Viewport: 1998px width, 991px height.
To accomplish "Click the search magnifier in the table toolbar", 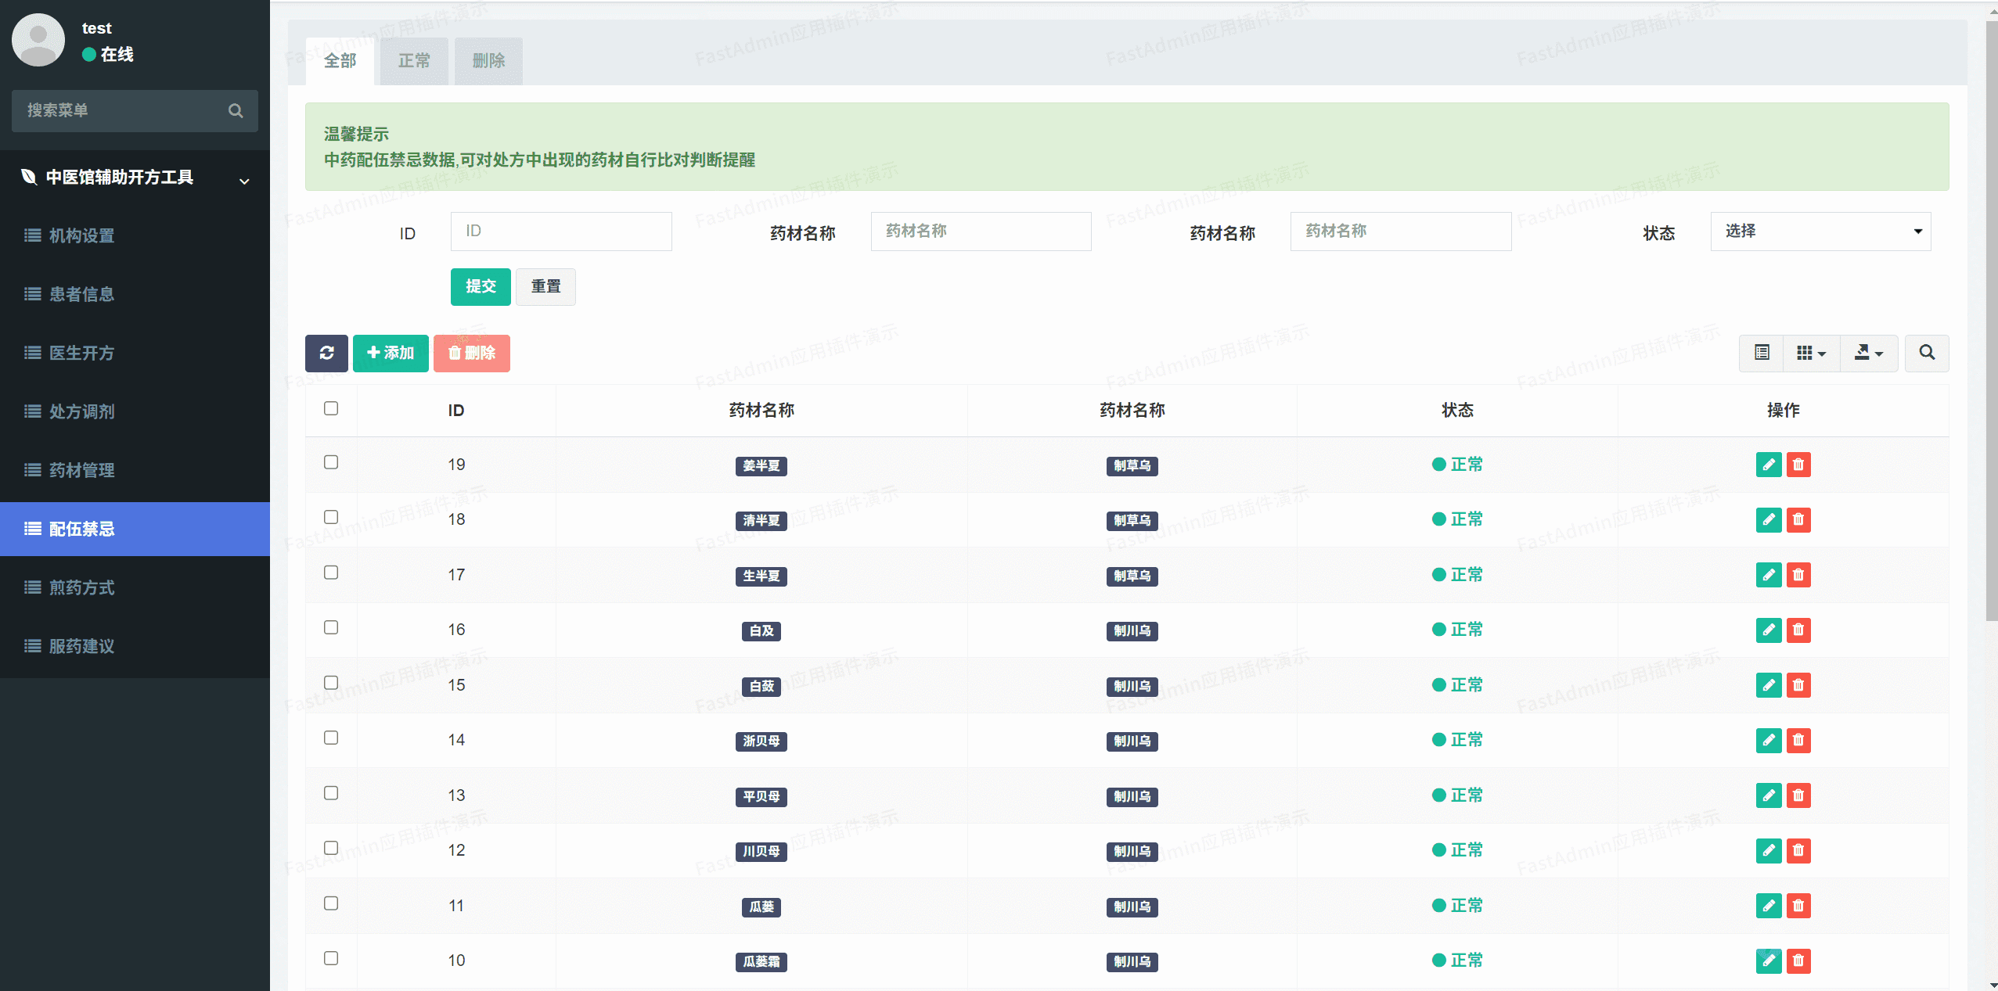I will click(x=1926, y=353).
